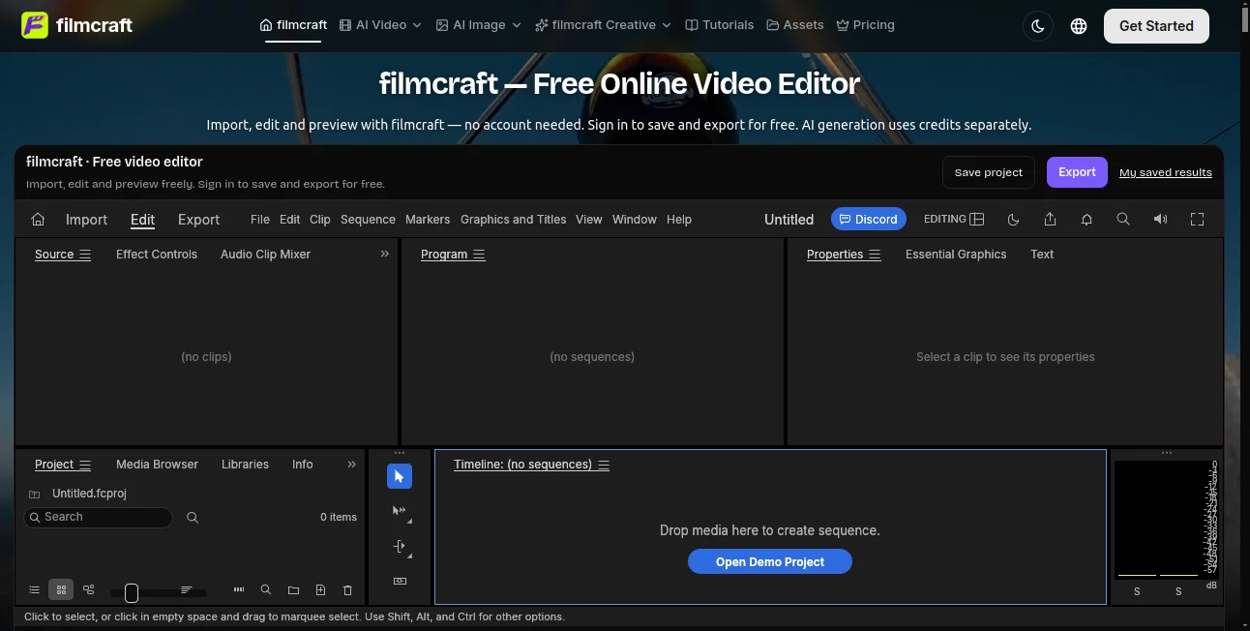The image size is (1250, 631).
Task: Toggle dark mode moon in site header
Action: (1038, 26)
